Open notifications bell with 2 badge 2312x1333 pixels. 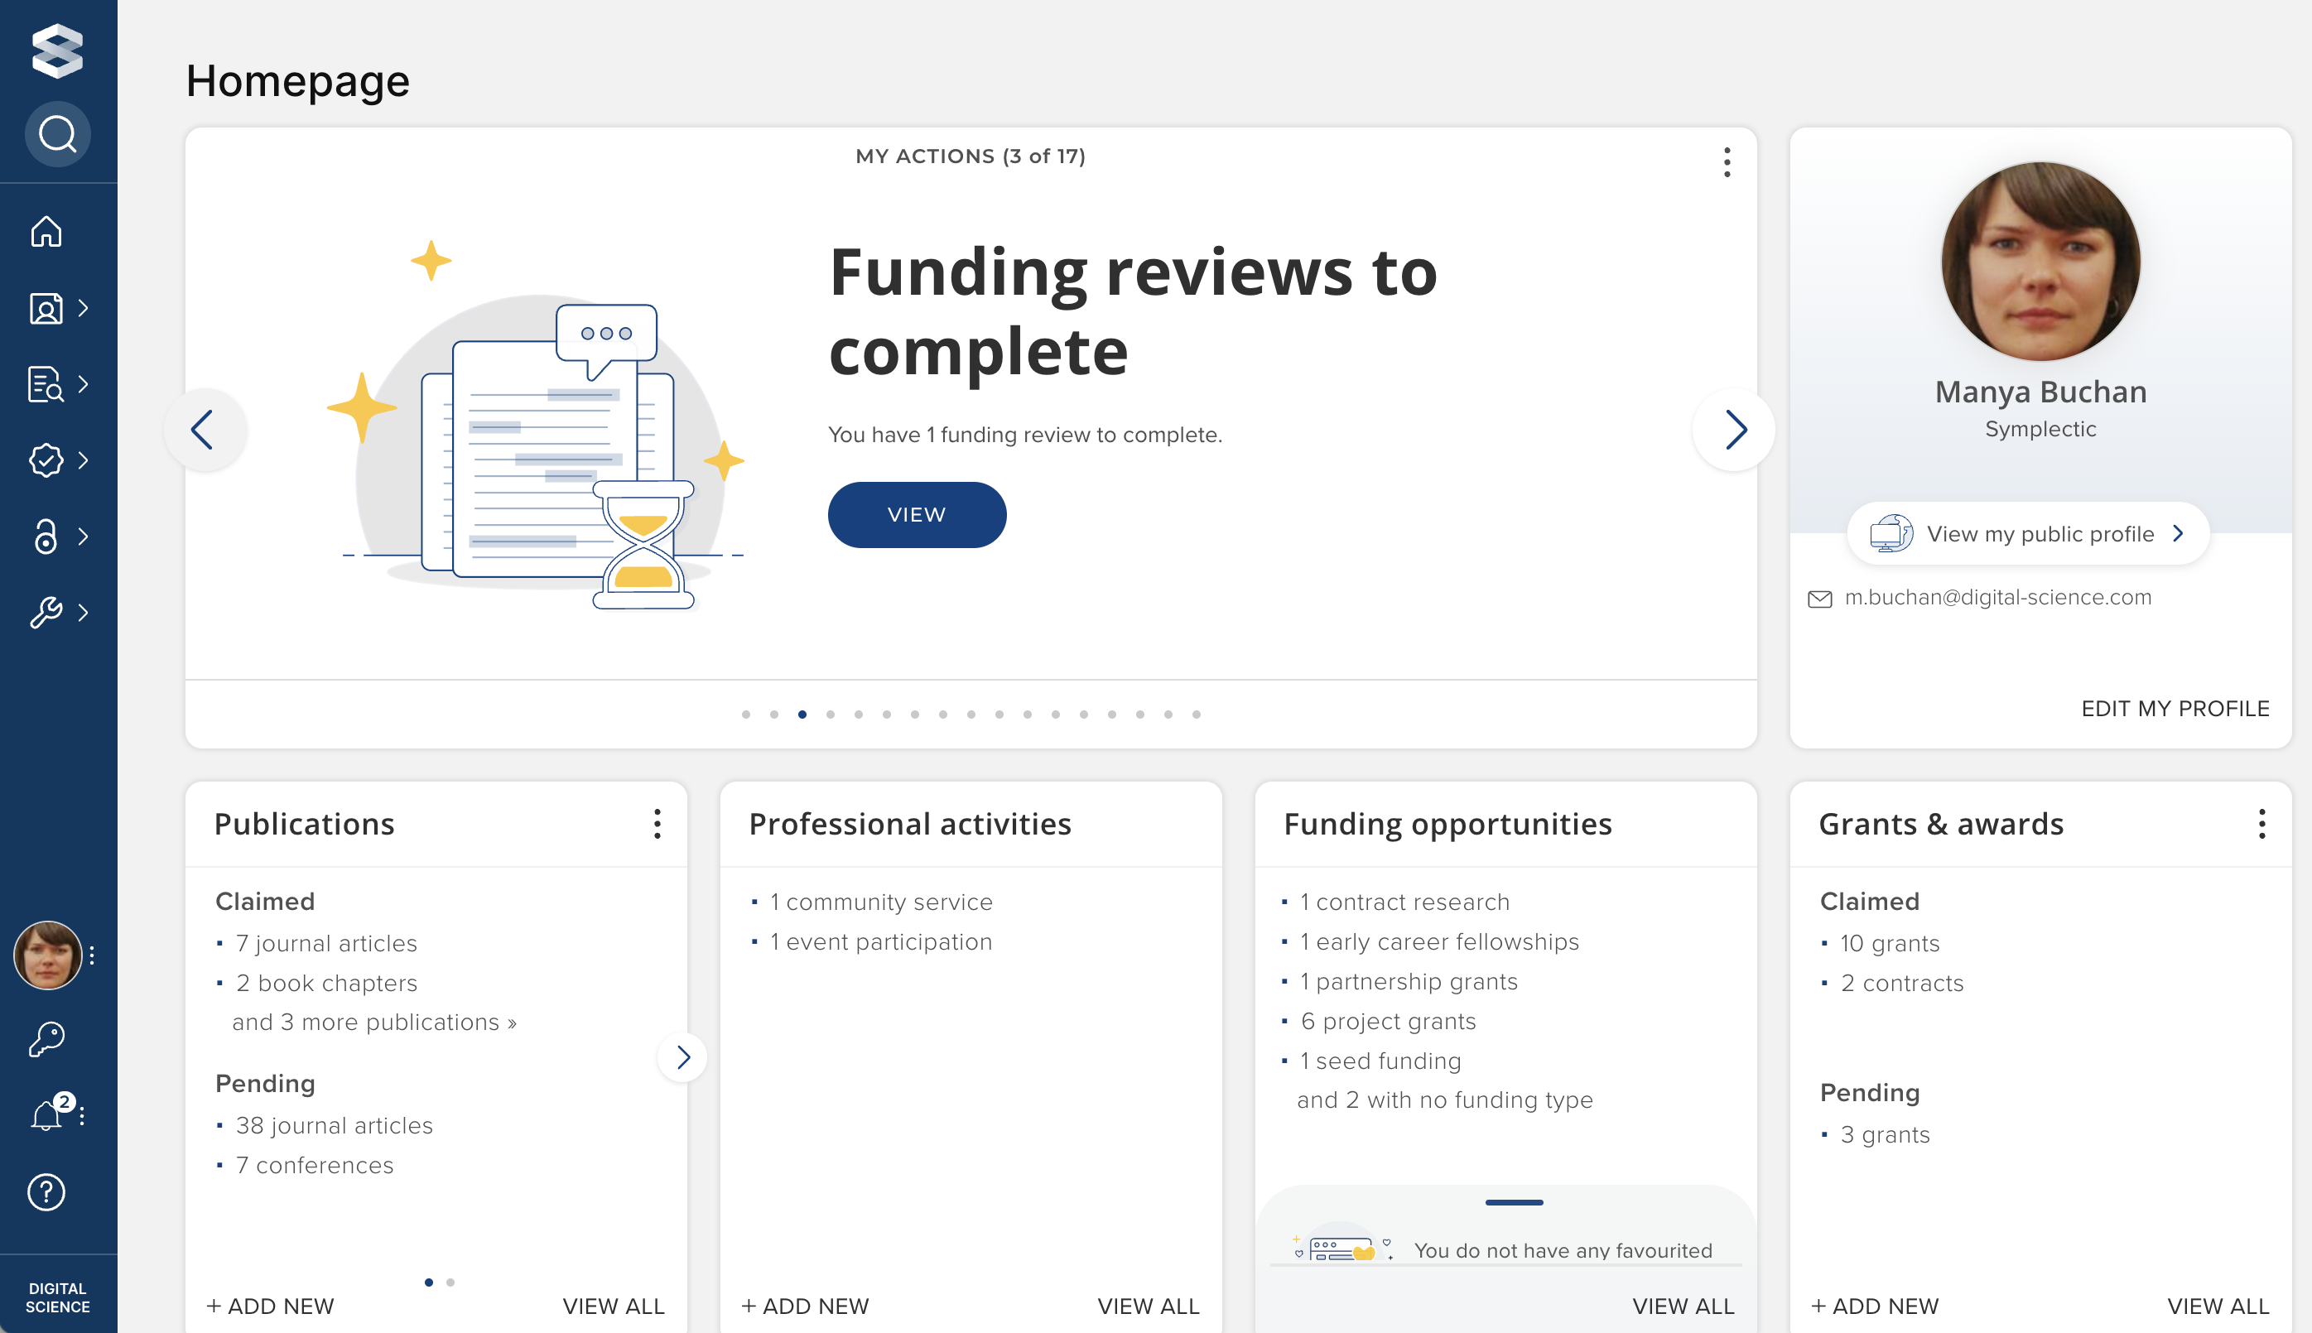click(47, 1115)
